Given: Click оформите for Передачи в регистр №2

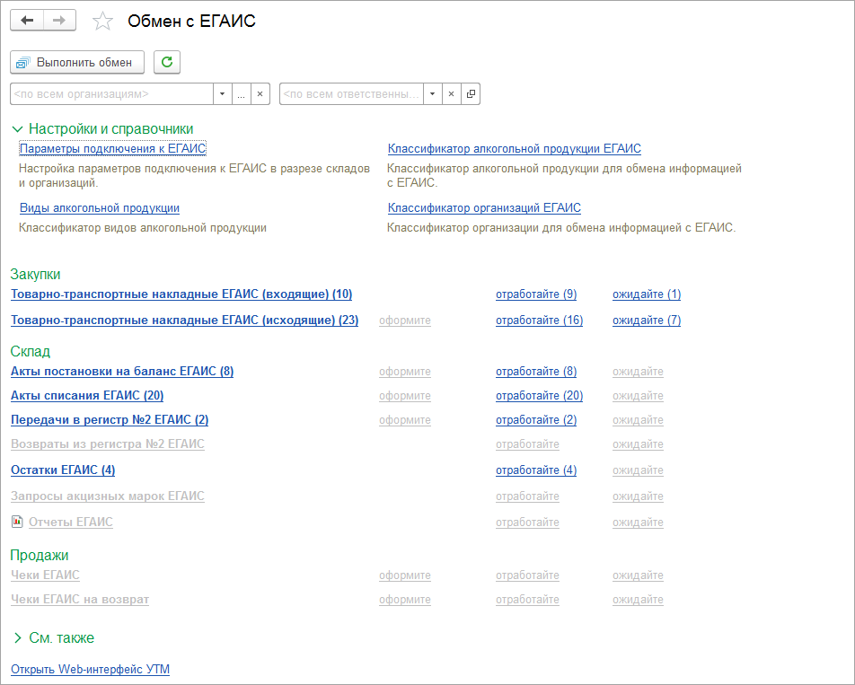Looking at the screenshot, I should pos(404,420).
